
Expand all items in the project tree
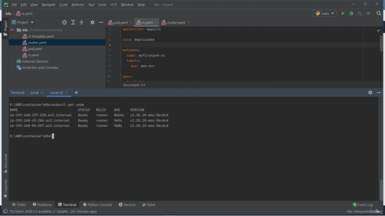point(73,22)
